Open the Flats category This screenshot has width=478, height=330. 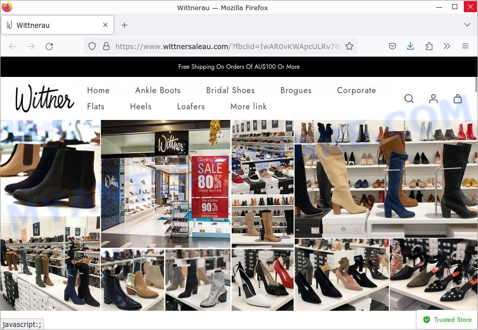[x=96, y=107]
